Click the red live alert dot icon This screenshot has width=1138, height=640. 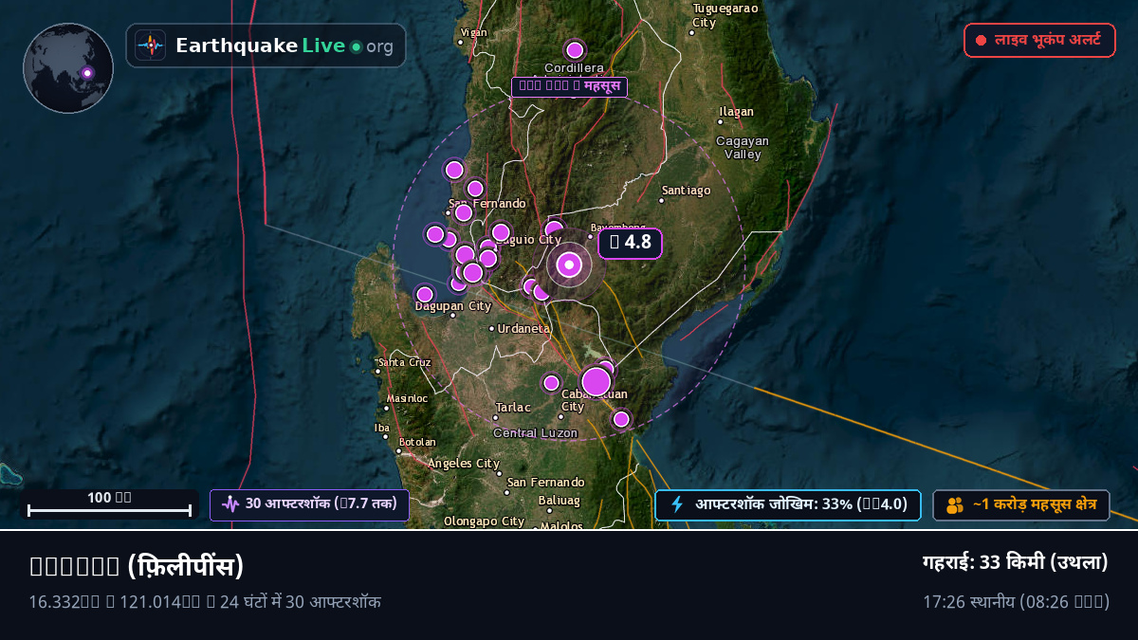tap(981, 41)
